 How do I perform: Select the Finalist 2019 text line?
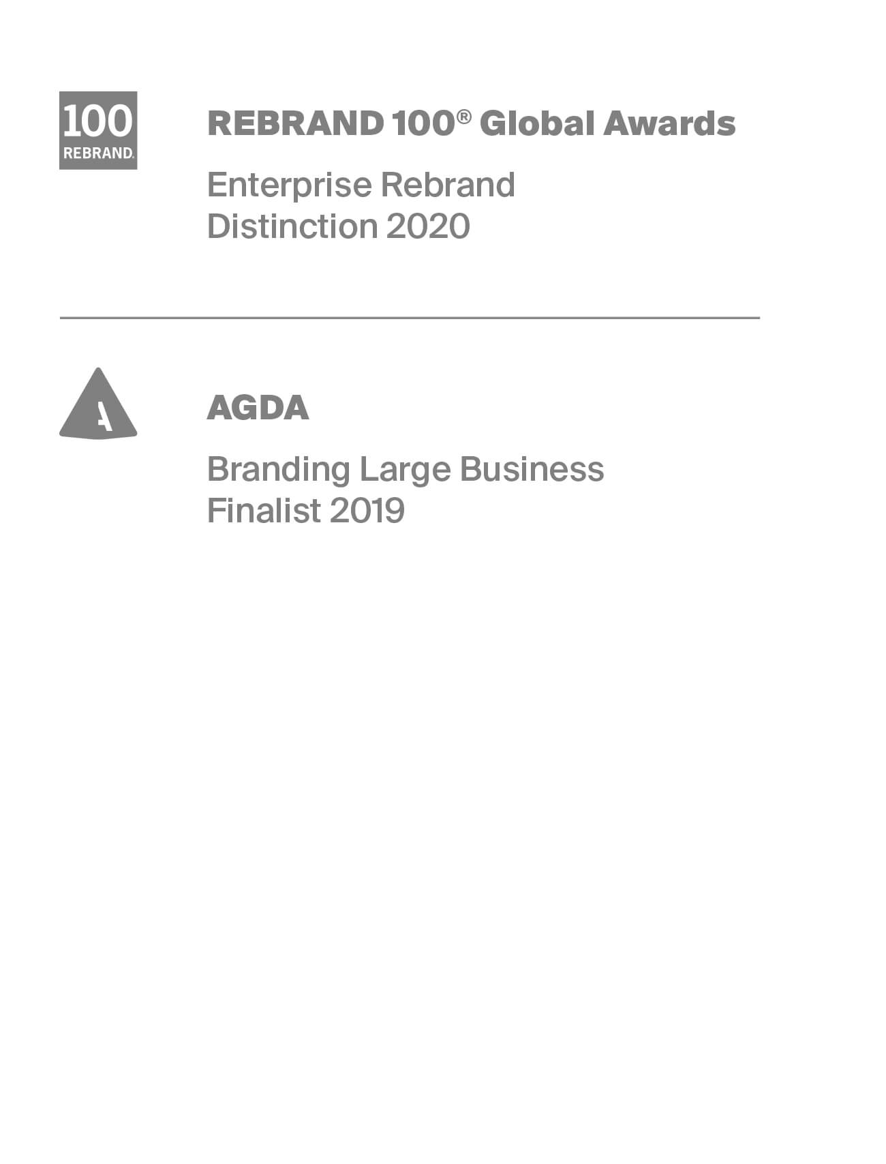point(306,511)
